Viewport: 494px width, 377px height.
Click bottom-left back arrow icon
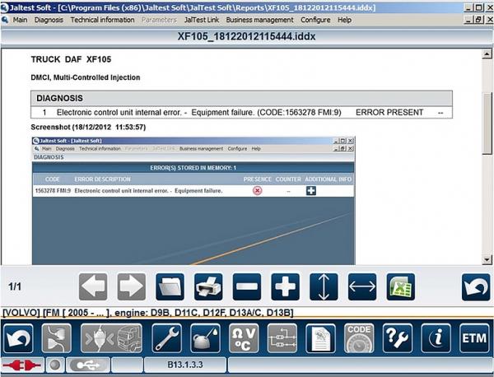18,338
